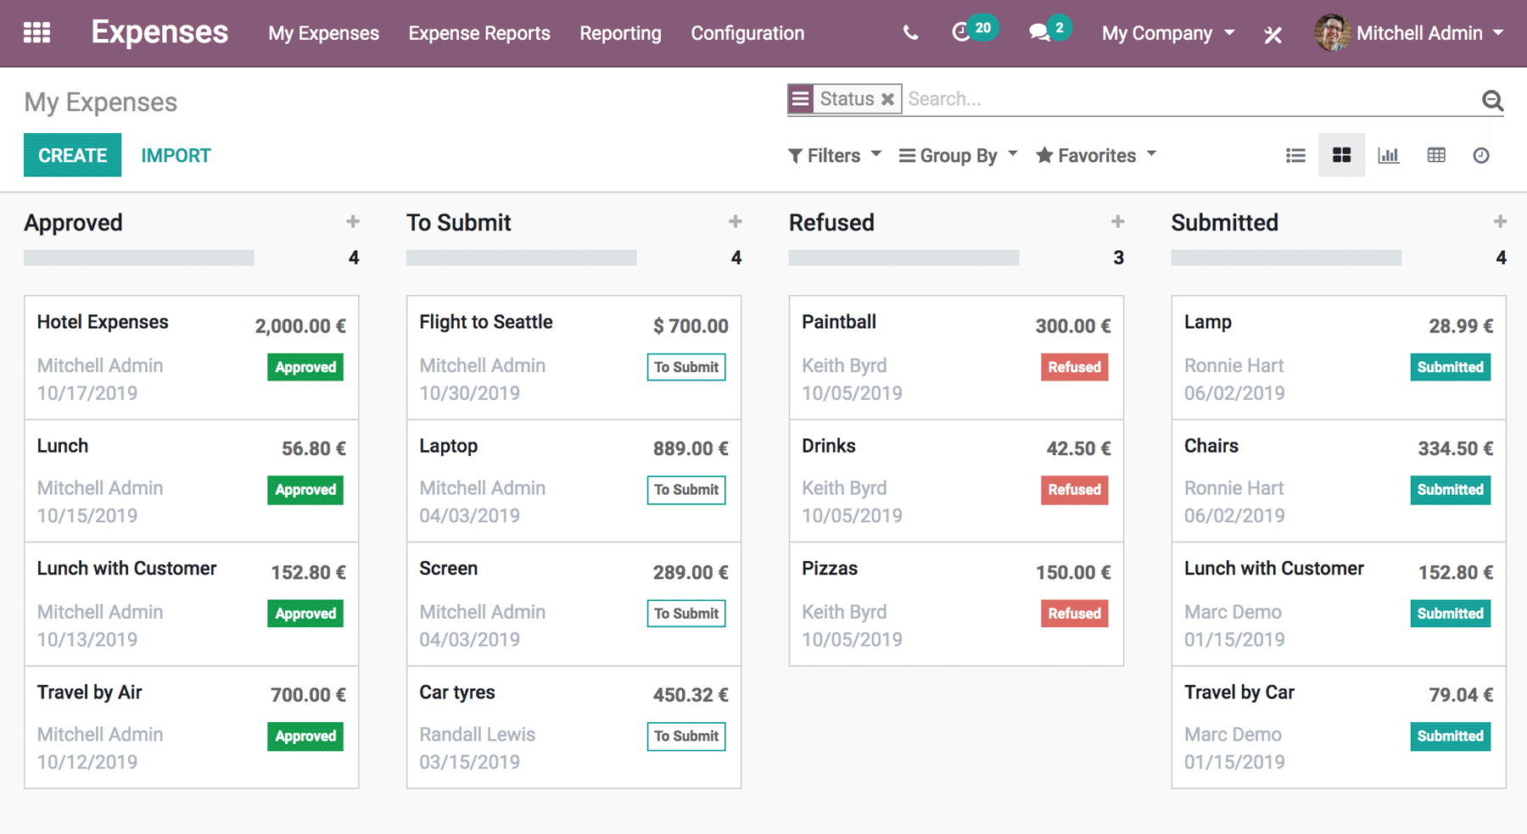Open the My Company switcher

click(x=1167, y=33)
